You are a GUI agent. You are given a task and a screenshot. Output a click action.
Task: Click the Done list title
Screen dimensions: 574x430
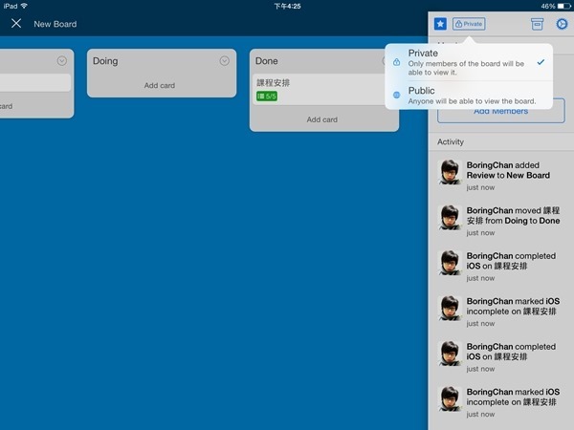tap(267, 61)
